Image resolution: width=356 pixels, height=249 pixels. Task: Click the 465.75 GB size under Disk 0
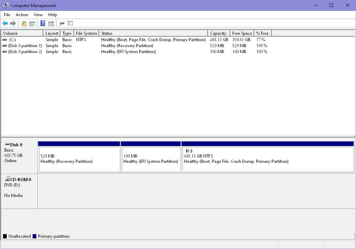(13, 155)
